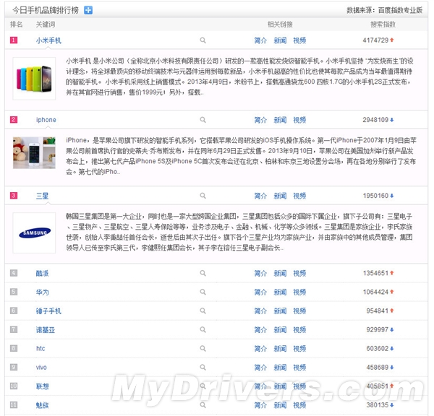Click the Samsung logo thumbnail

[34, 233]
